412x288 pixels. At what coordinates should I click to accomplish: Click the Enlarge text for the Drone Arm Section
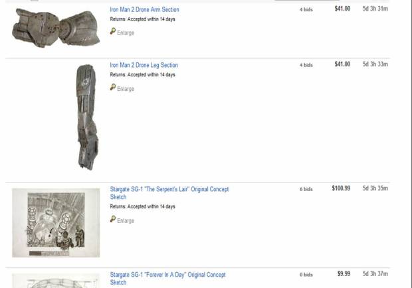click(x=126, y=33)
